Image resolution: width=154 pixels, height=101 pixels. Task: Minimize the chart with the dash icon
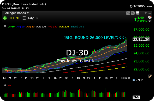pos(150,13)
